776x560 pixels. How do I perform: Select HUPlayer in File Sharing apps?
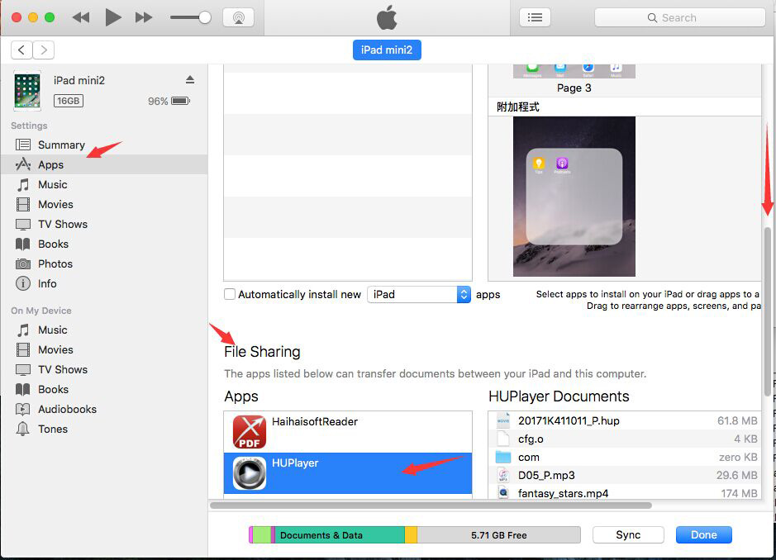348,473
